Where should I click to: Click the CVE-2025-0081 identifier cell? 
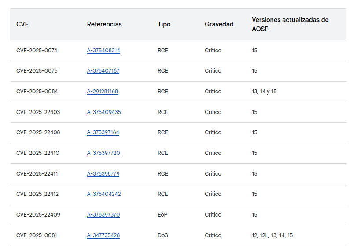pos(37,235)
